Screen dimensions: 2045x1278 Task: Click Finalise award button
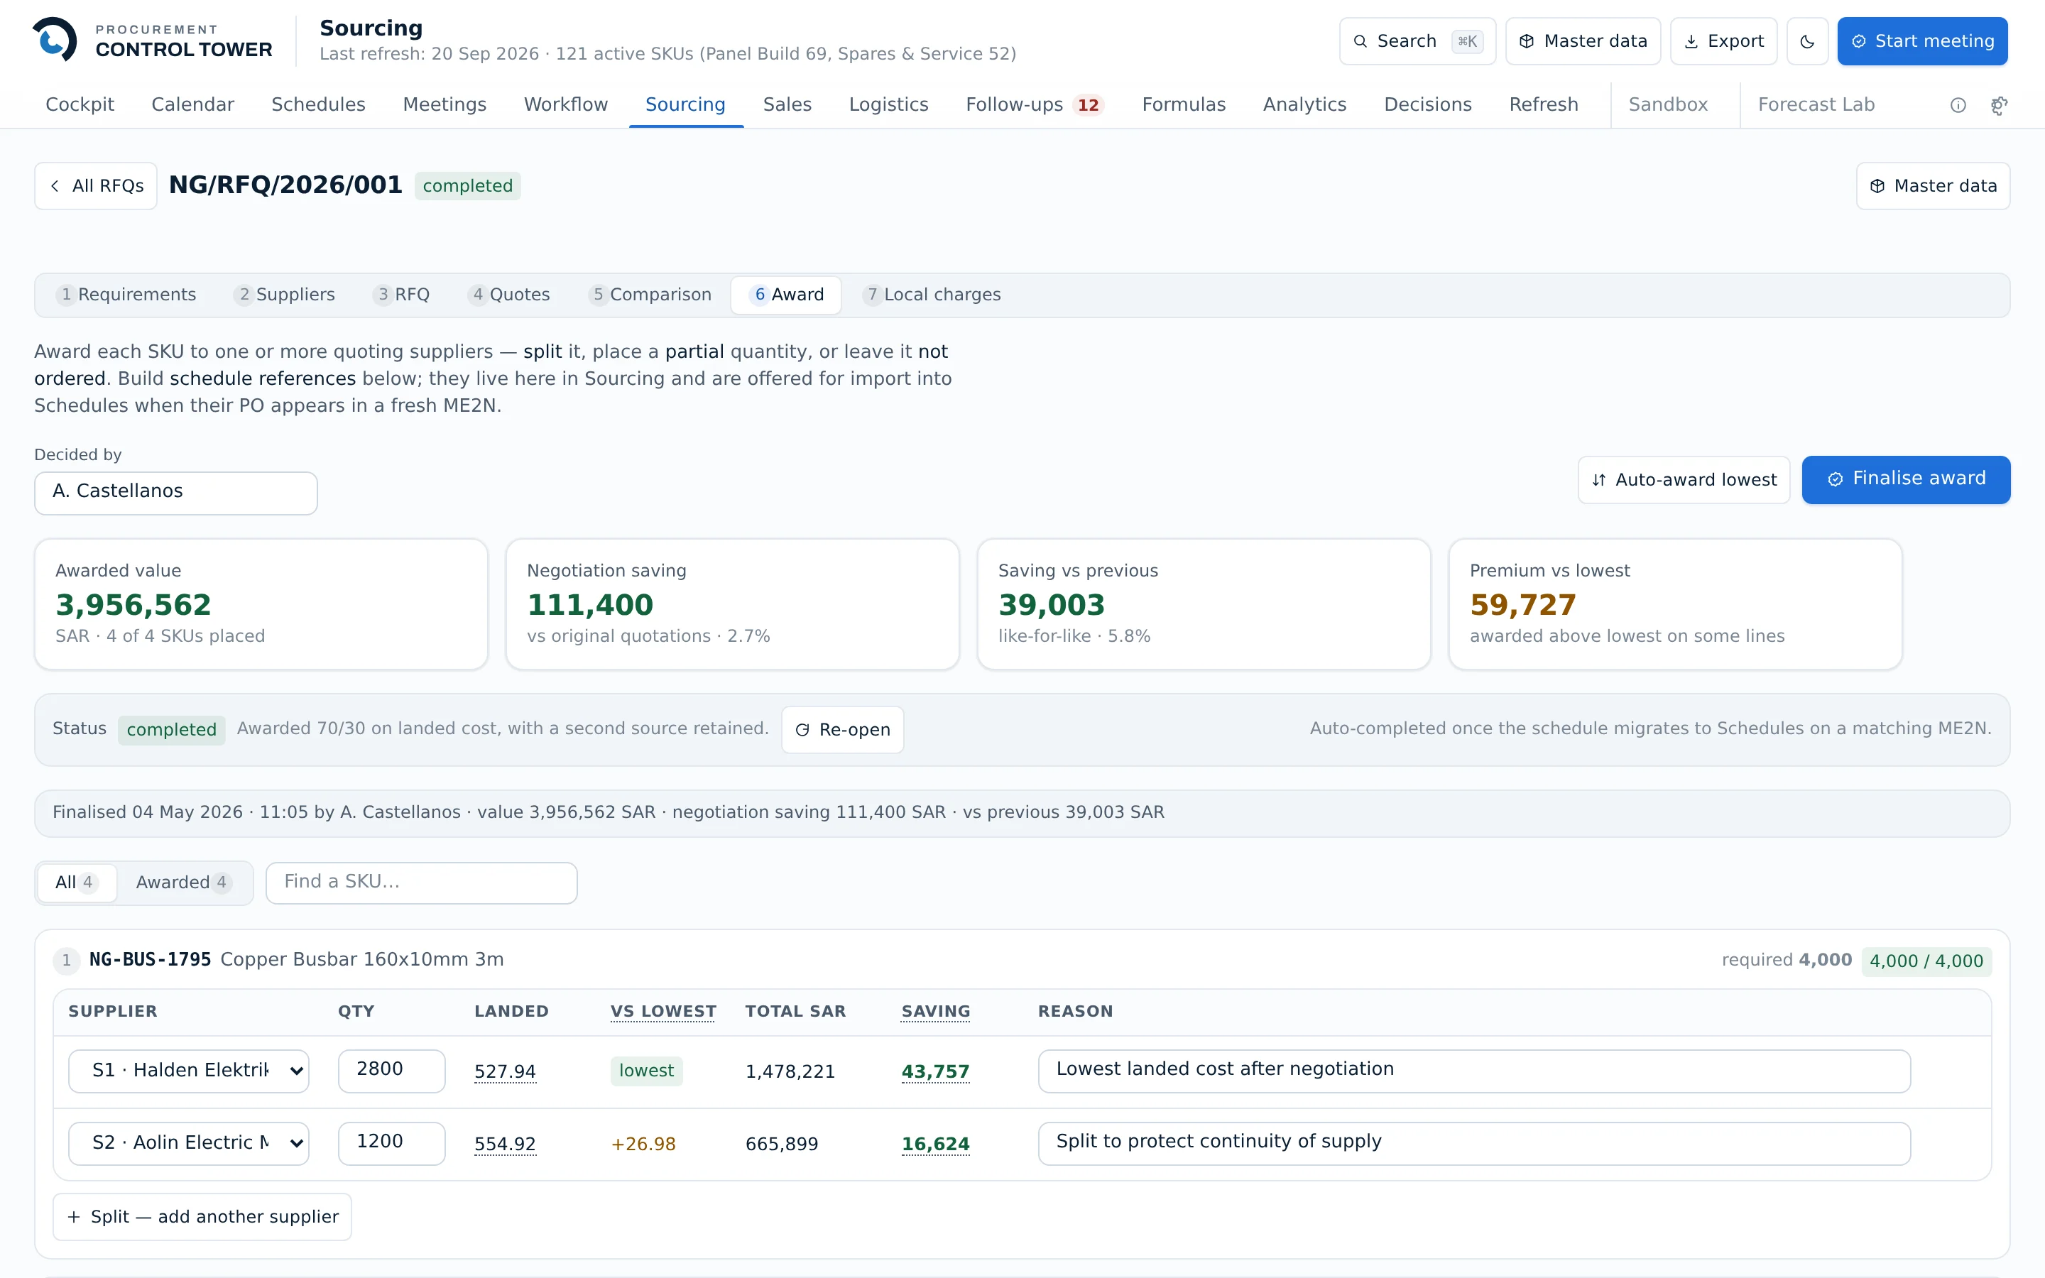1906,480
